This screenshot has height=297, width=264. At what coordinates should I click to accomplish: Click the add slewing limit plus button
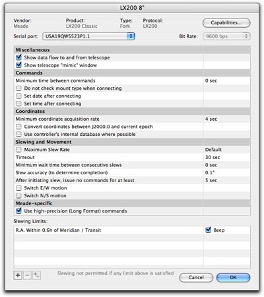coord(18,275)
